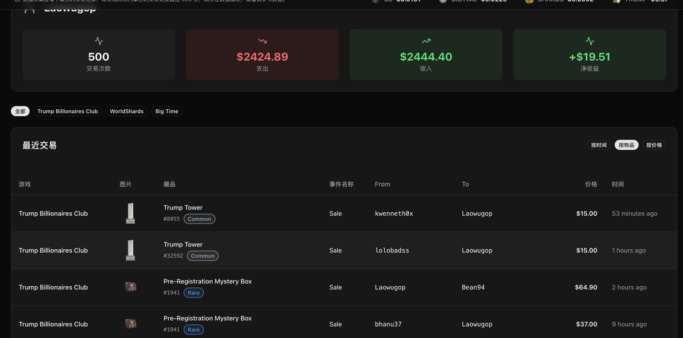
Task: Click the red downward trend icon
Action: tap(262, 41)
